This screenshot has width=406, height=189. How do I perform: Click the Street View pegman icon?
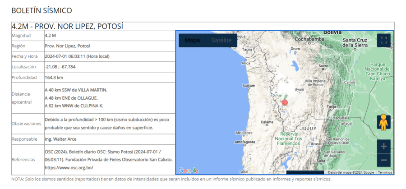[383, 122]
